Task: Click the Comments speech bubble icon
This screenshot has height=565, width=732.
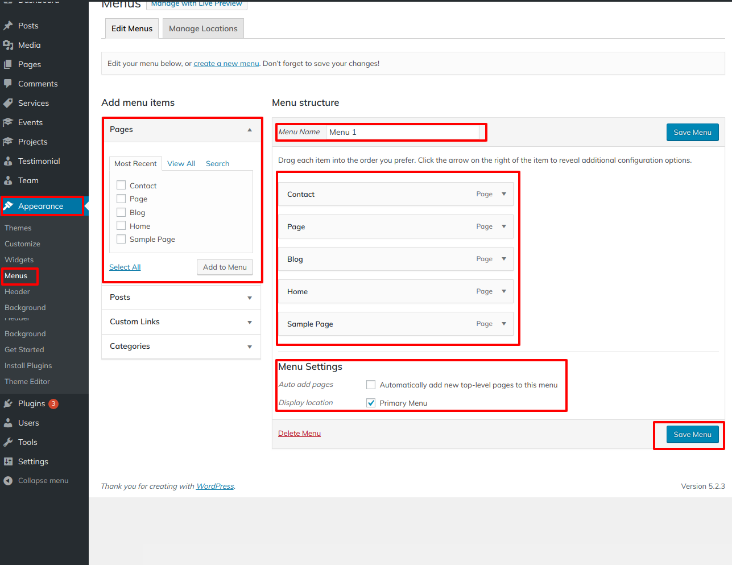Action: pos(8,84)
